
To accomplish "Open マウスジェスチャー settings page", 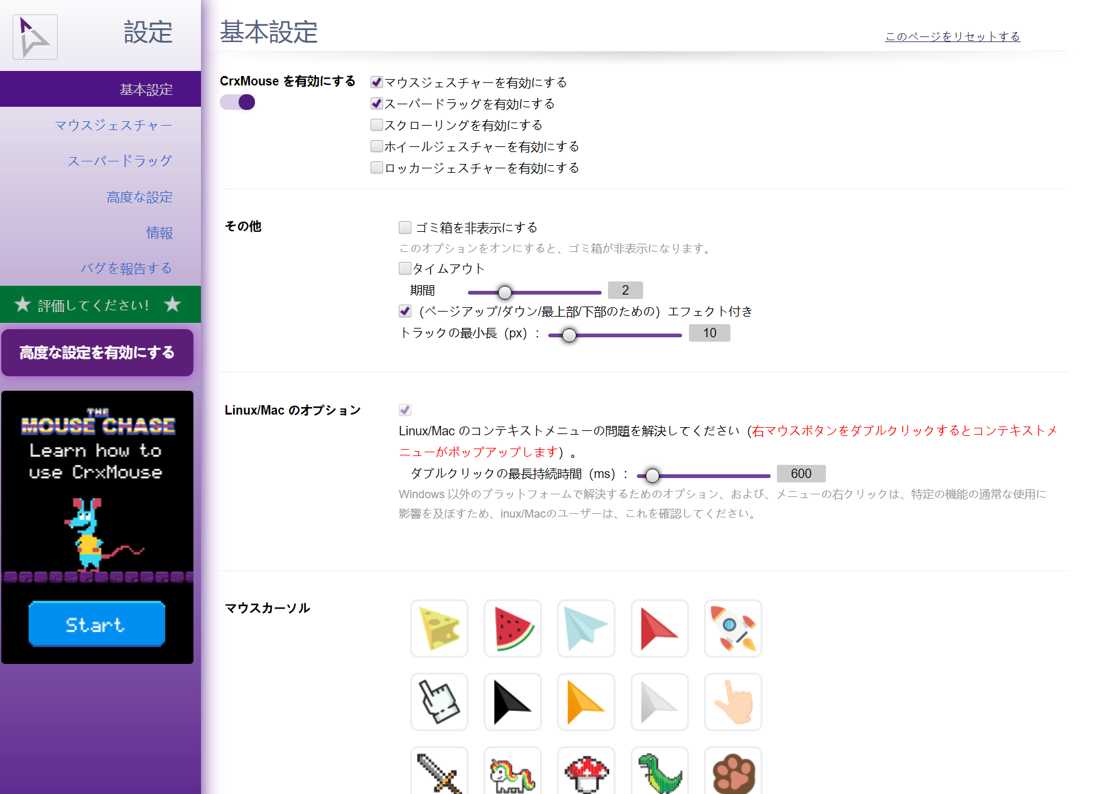I will 114,126.
